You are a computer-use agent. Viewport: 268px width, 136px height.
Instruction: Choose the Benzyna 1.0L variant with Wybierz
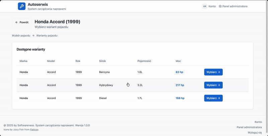click(213, 72)
